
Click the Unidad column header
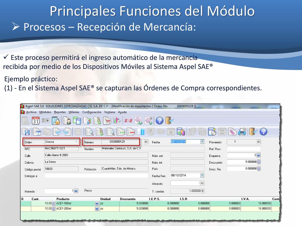[105, 199]
